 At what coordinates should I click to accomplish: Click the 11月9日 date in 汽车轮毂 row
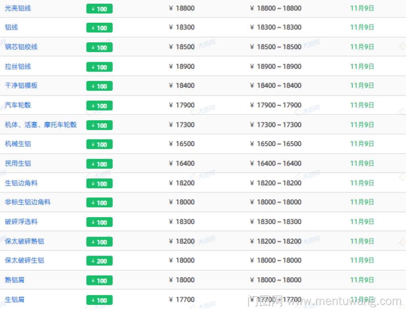tap(362, 105)
